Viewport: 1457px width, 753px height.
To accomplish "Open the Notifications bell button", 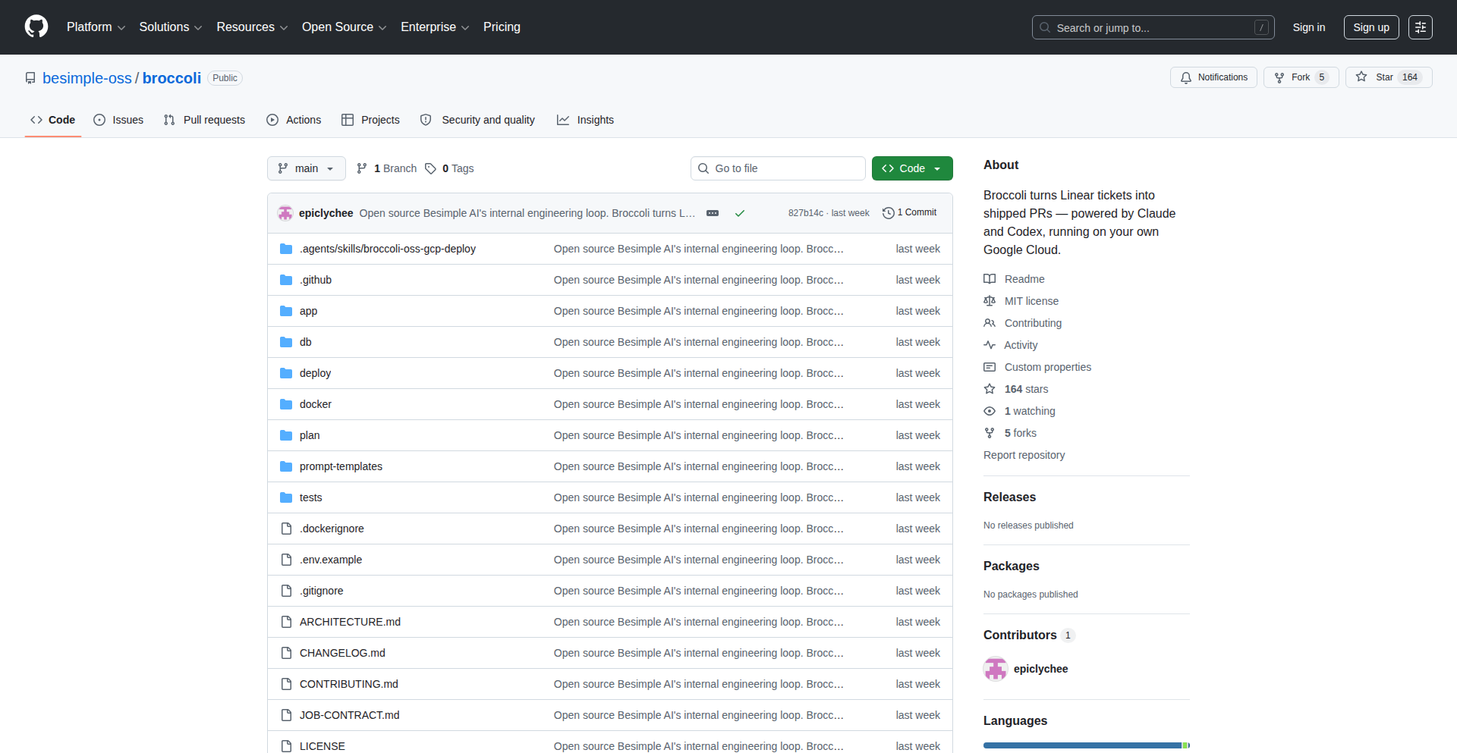I will [1213, 77].
